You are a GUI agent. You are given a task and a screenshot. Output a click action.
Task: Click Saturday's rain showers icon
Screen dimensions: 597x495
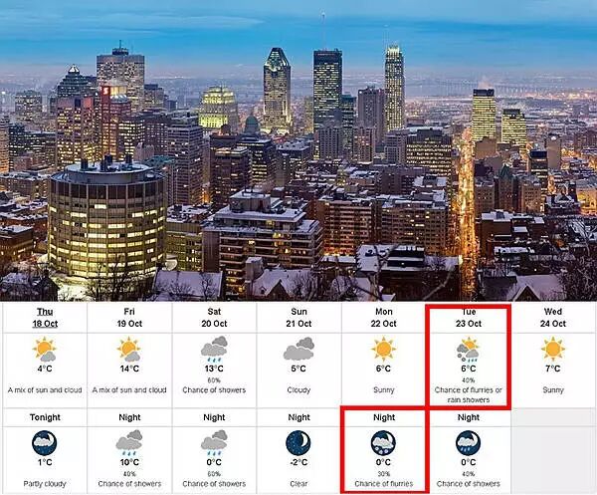click(214, 349)
